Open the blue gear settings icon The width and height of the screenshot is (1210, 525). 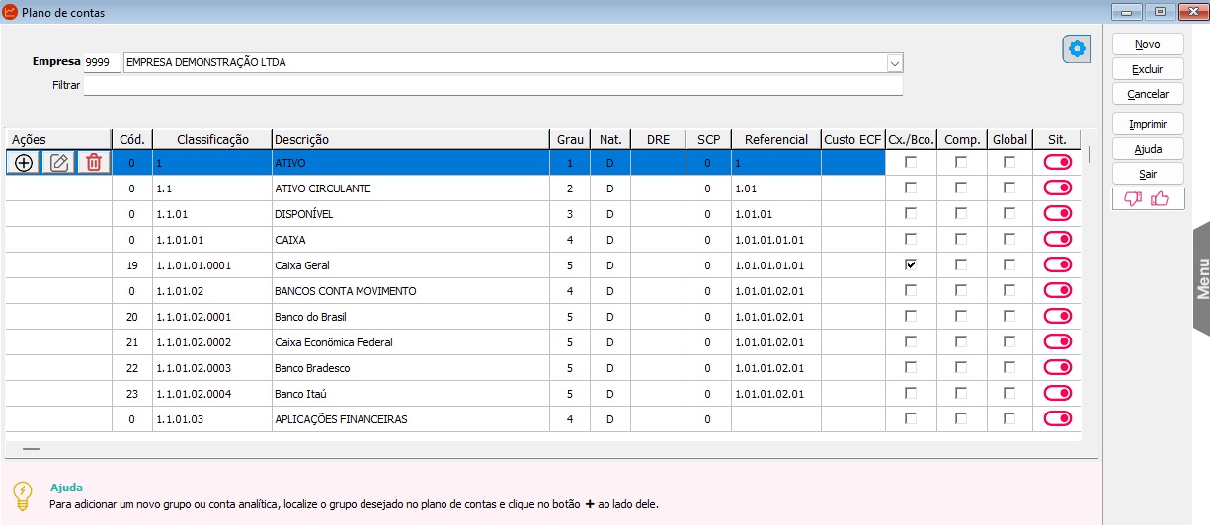(1077, 49)
